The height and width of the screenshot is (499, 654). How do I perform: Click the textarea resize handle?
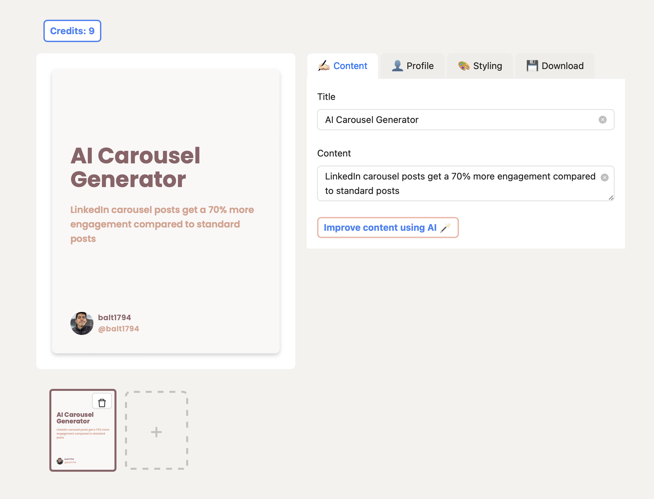611,198
